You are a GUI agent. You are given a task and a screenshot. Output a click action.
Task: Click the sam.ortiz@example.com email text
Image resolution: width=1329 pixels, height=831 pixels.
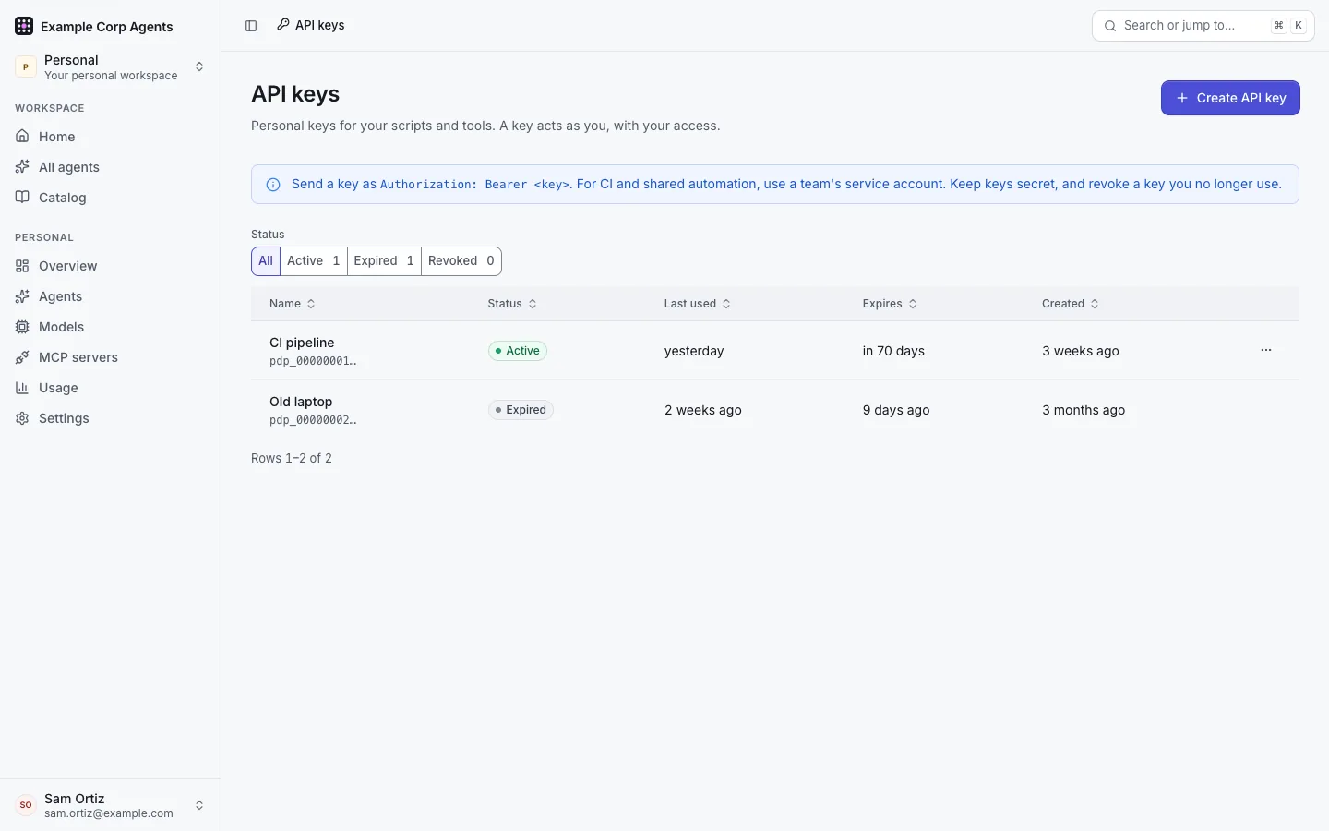tap(109, 813)
